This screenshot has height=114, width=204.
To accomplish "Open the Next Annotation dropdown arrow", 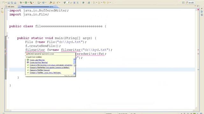I will point(97,3).
